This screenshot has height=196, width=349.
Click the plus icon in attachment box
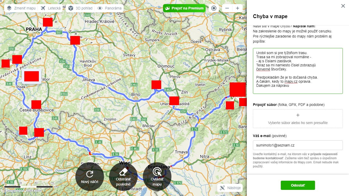click(x=298, y=115)
